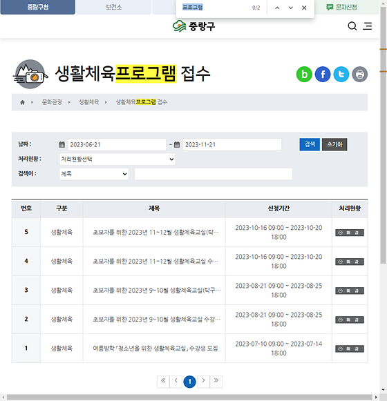Switch to the 보건소 tab
Viewport: 387px width, 401px height.
tap(114, 7)
